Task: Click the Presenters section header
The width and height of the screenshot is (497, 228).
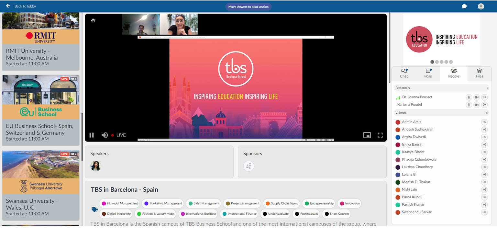Action: click(x=441, y=88)
